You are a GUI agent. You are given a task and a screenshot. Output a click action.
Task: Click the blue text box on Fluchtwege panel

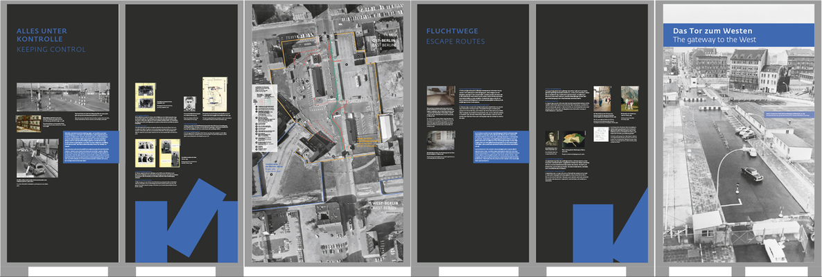pyautogui.click(x=501, y=147)
